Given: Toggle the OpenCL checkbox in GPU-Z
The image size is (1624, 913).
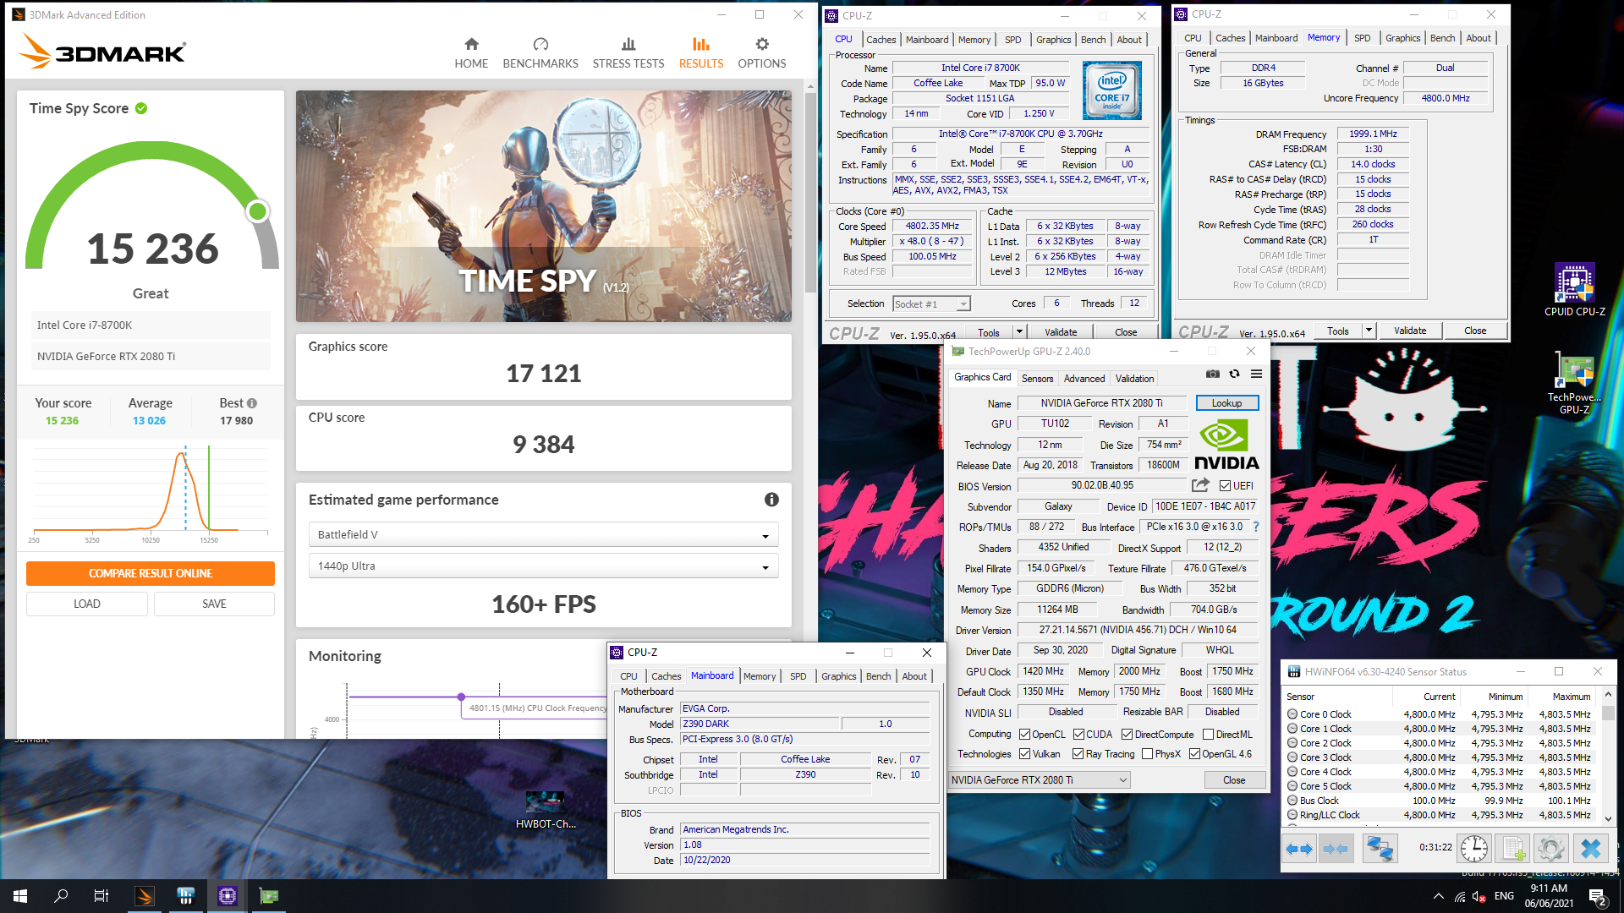Looking at the screenshot, I should click(x=1024, y=734).
